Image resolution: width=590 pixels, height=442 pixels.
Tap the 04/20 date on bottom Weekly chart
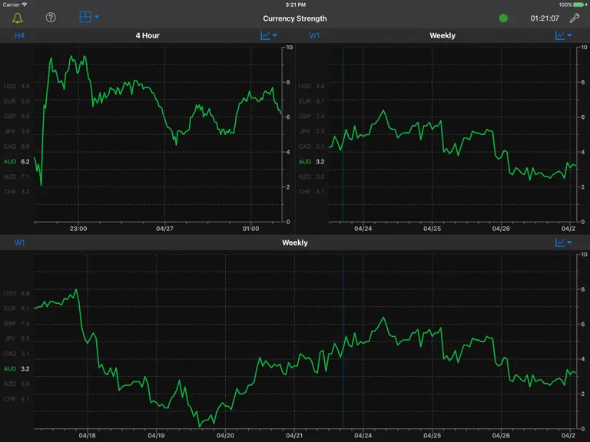click(225, 436)
